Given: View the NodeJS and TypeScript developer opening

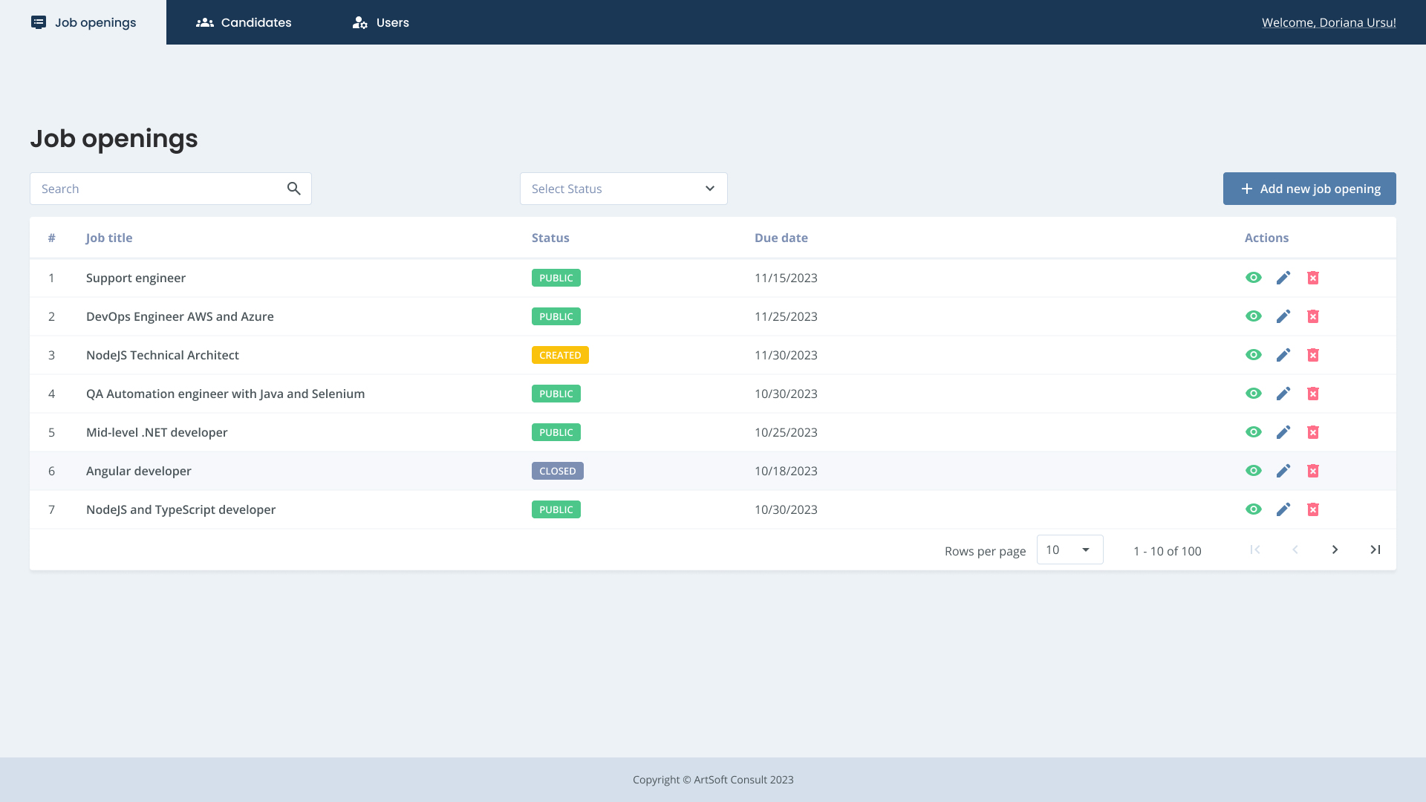Looking at the screenshot, I should [1254, 509].
